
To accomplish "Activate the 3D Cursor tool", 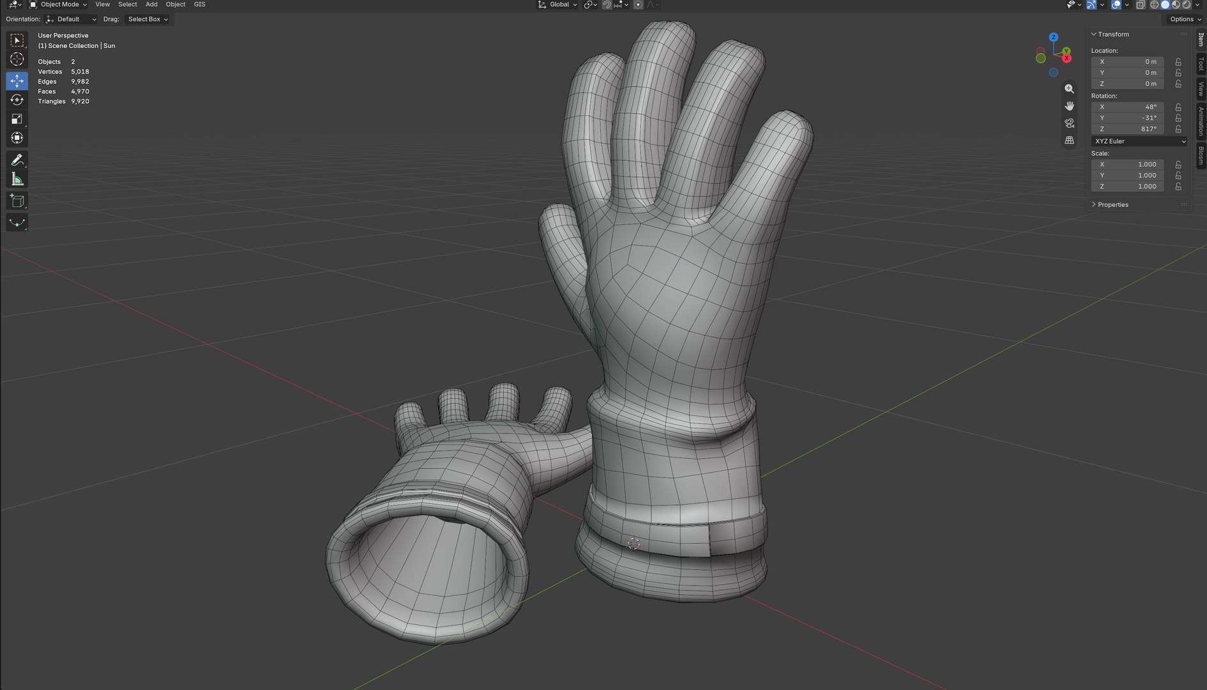I will point(17,59).
